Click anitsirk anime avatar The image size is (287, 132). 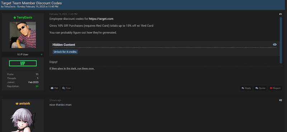coord(23,120)
